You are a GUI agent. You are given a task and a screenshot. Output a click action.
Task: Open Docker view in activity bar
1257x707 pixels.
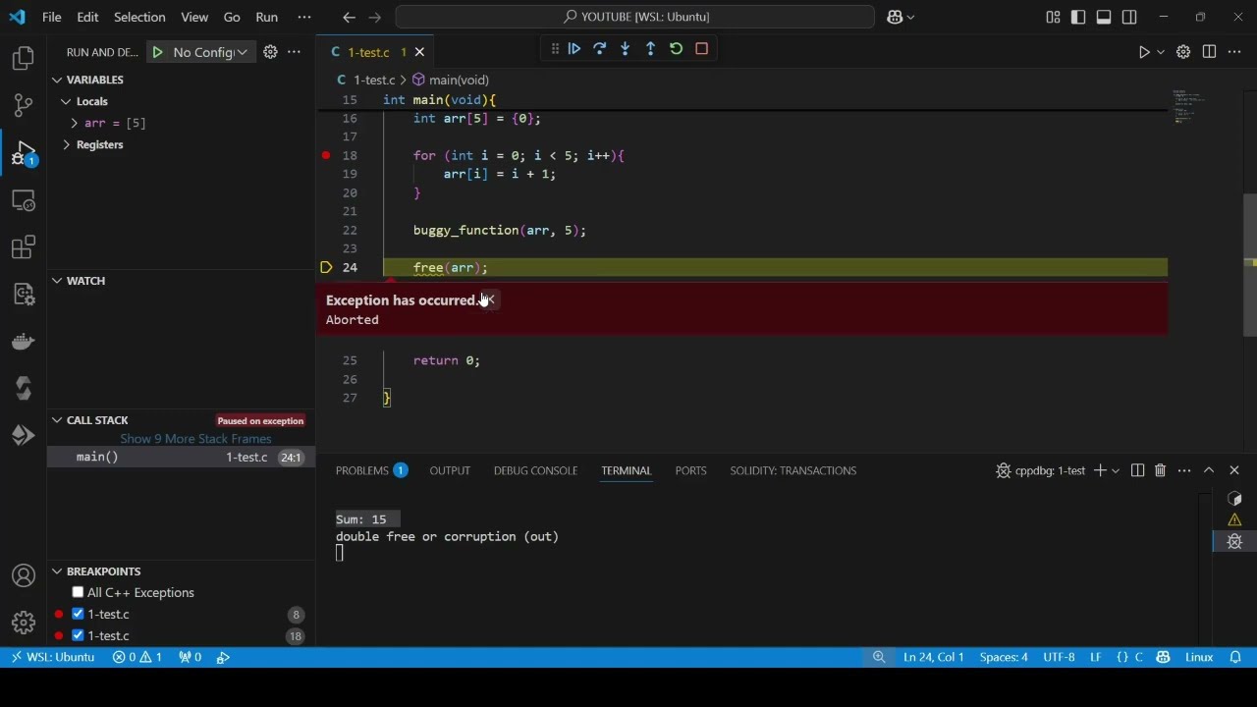tap(24, 342)
